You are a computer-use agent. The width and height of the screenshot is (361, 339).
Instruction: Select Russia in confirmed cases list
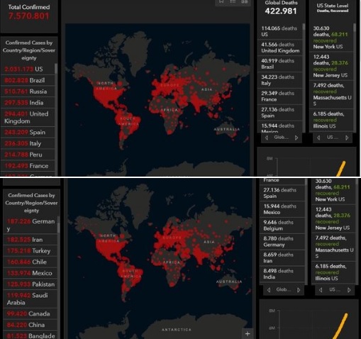tap(28, 91)
